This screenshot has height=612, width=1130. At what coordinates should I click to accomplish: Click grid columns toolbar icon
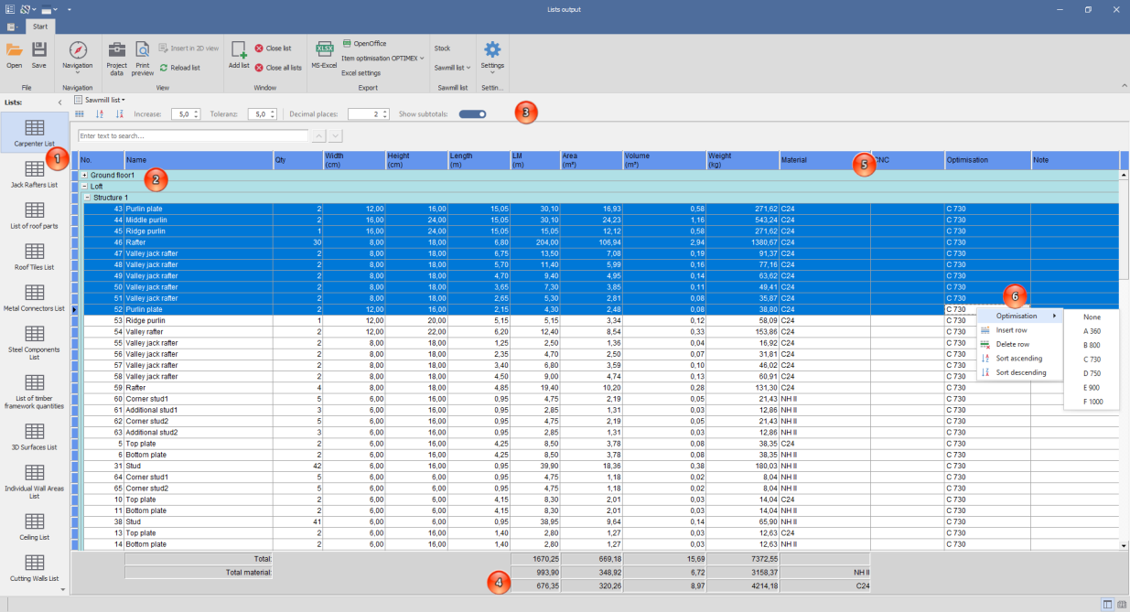[x=80, y=114]
